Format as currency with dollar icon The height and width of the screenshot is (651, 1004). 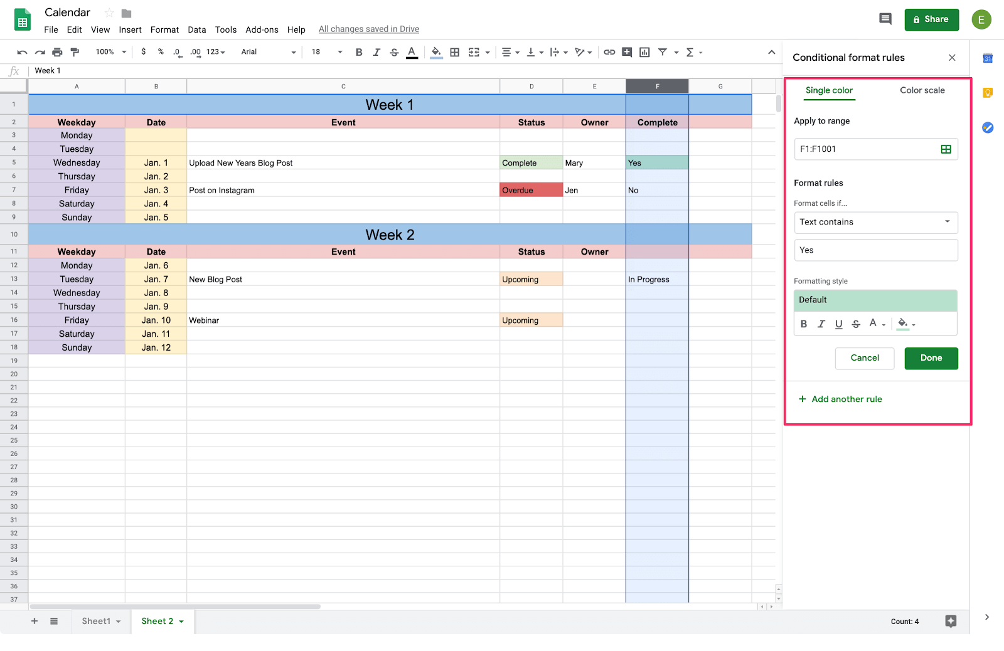tap(144, 52)
